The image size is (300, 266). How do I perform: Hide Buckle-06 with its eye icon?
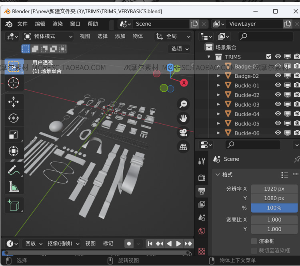click(x=278, y=133)
